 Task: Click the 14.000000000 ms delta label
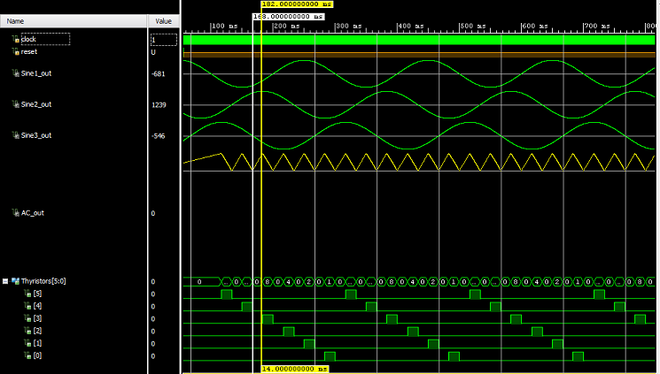(x=295, y=368)
